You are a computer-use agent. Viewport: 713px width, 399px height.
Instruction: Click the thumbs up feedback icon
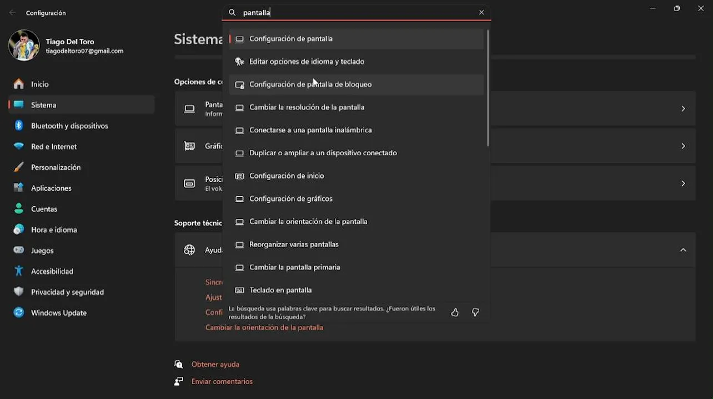click(455, 313)
